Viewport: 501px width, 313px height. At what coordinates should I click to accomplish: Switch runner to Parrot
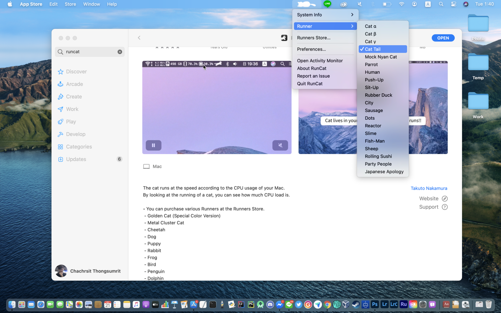pyautogui.click(x=383, y=64)
